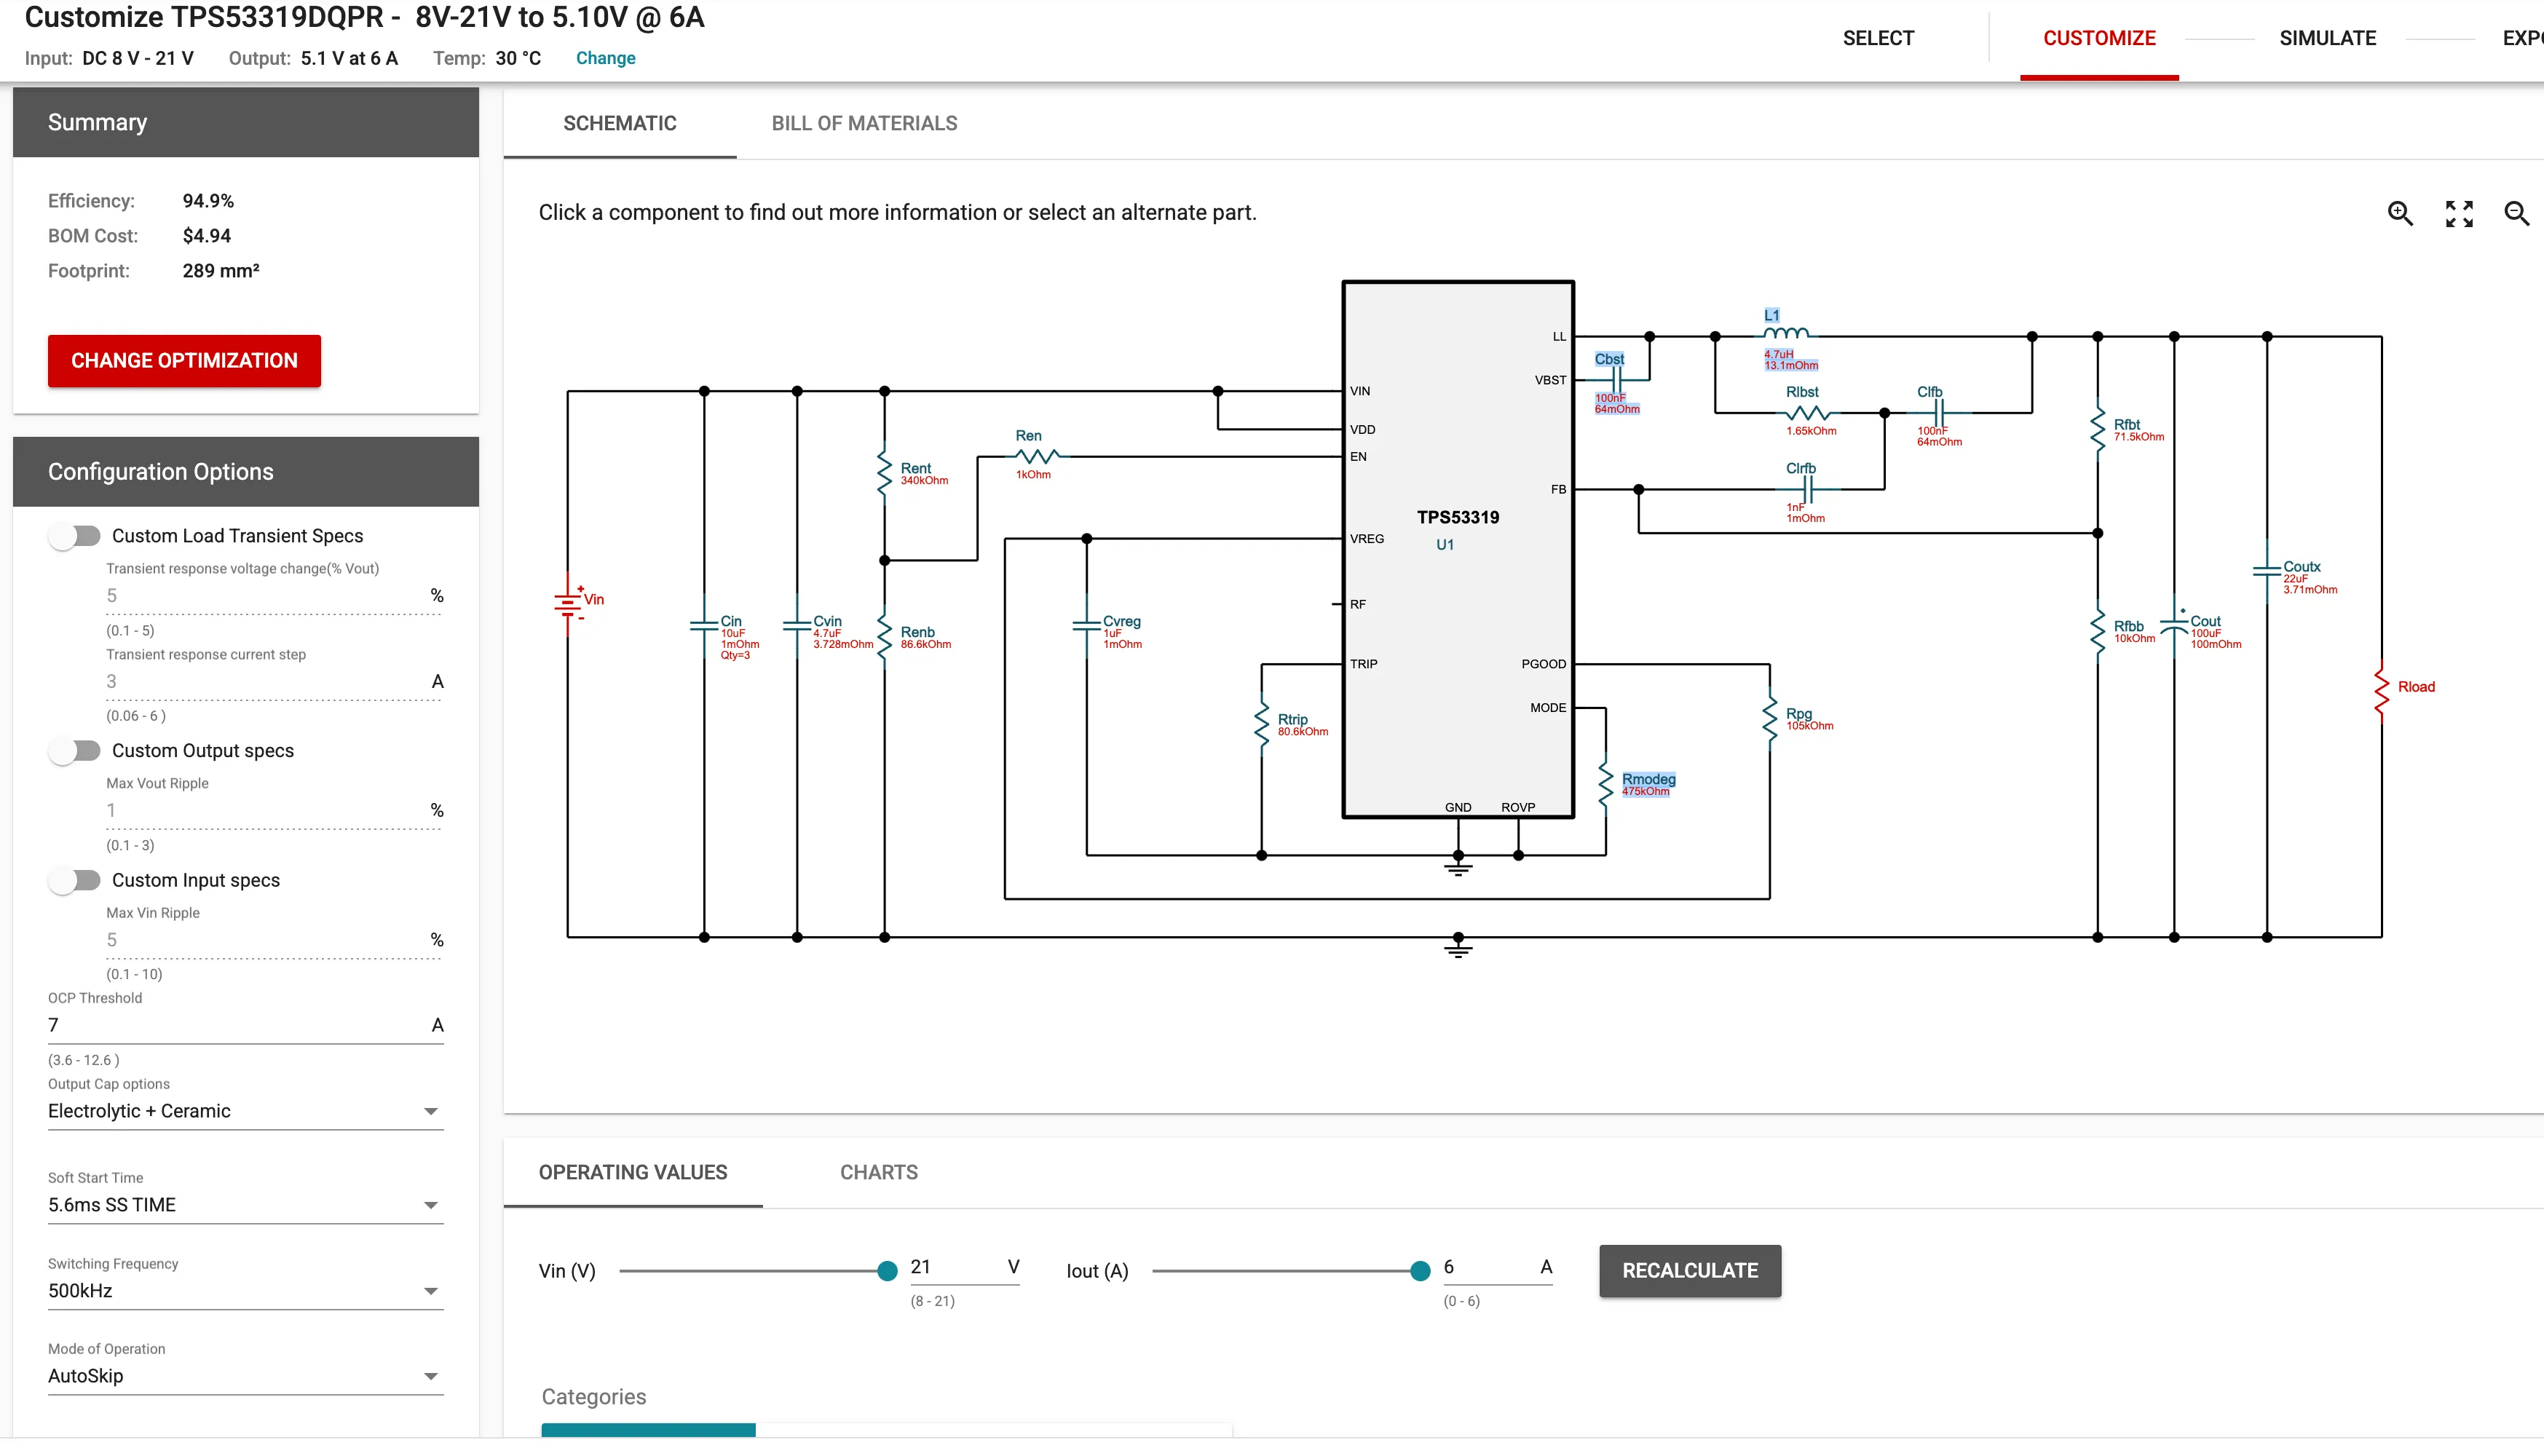This screenshot has width=2544, height=1456.
Task: Enable Custom Output specs toggle
Action: (x=75, y=751)
